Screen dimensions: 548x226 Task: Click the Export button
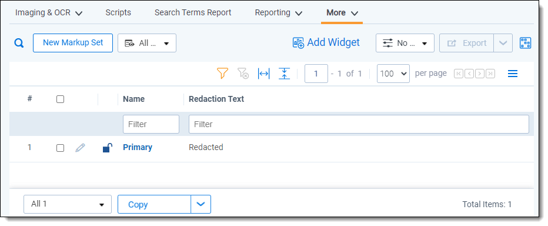467,43
